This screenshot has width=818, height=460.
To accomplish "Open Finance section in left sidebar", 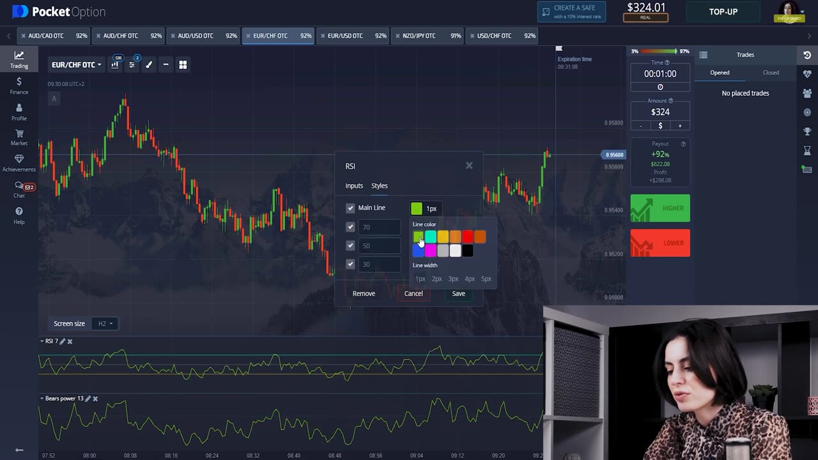I will coord(19,86).
